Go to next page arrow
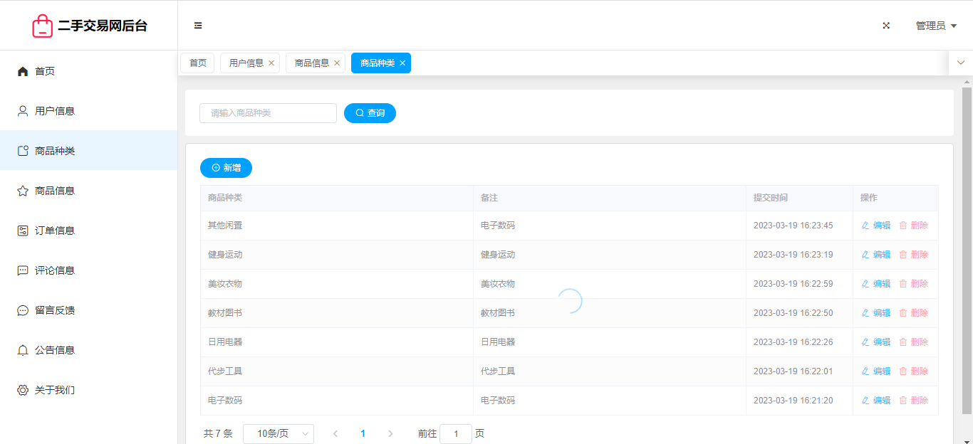Image resolution: width=973 pixels, height=444 pixels. point(390,434)
